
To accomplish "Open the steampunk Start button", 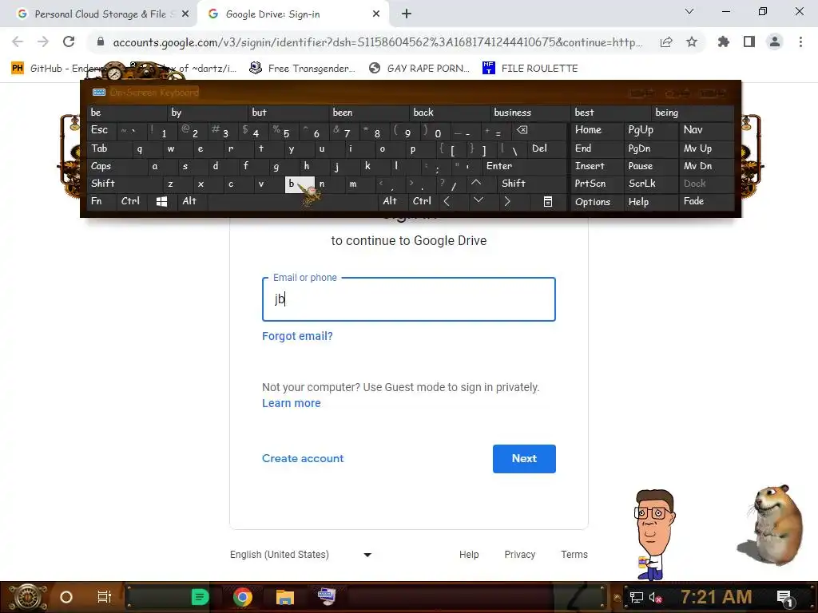I will tap(28, 597).
